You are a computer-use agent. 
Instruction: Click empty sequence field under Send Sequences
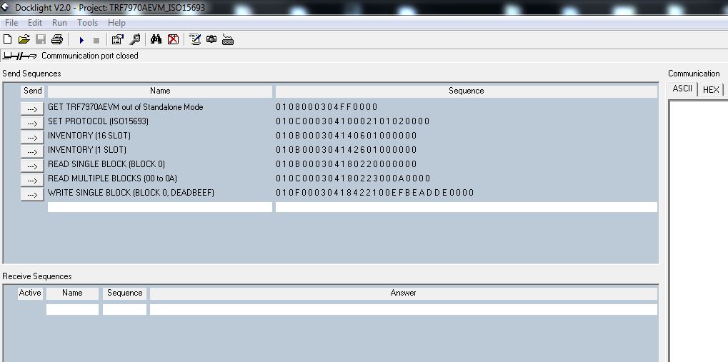coord(466,207)
